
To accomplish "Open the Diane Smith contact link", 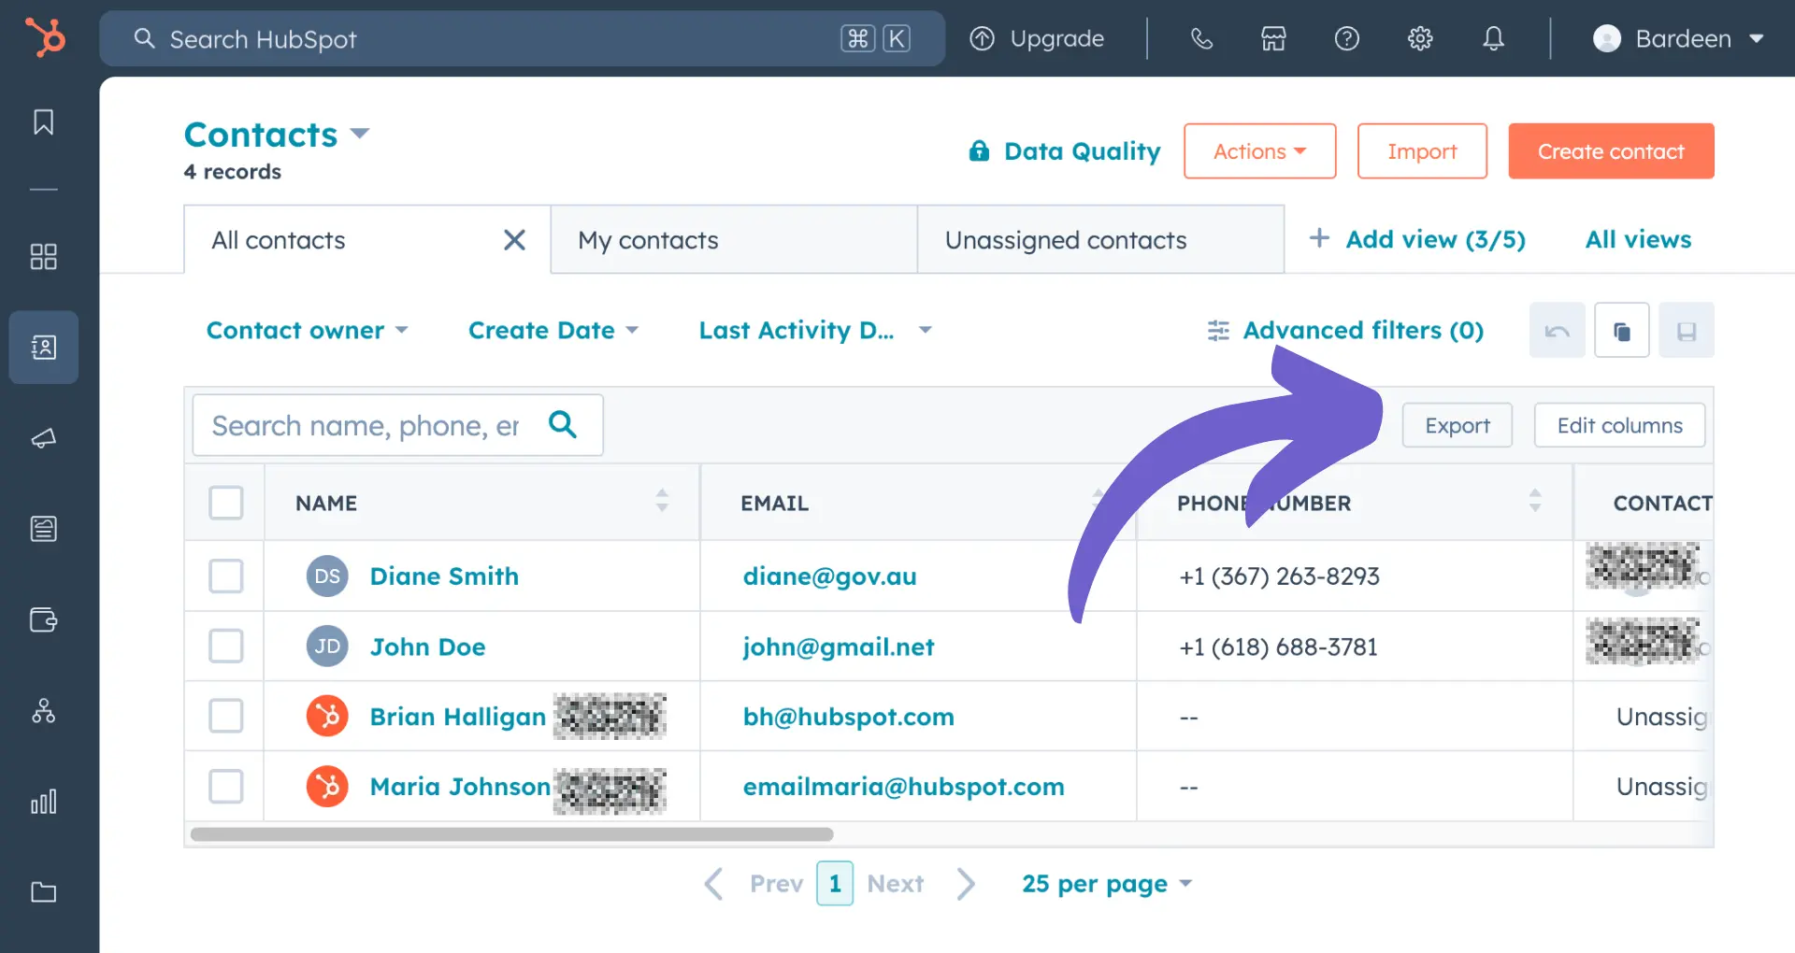I will pyautogui.click(x=444, y=576).
